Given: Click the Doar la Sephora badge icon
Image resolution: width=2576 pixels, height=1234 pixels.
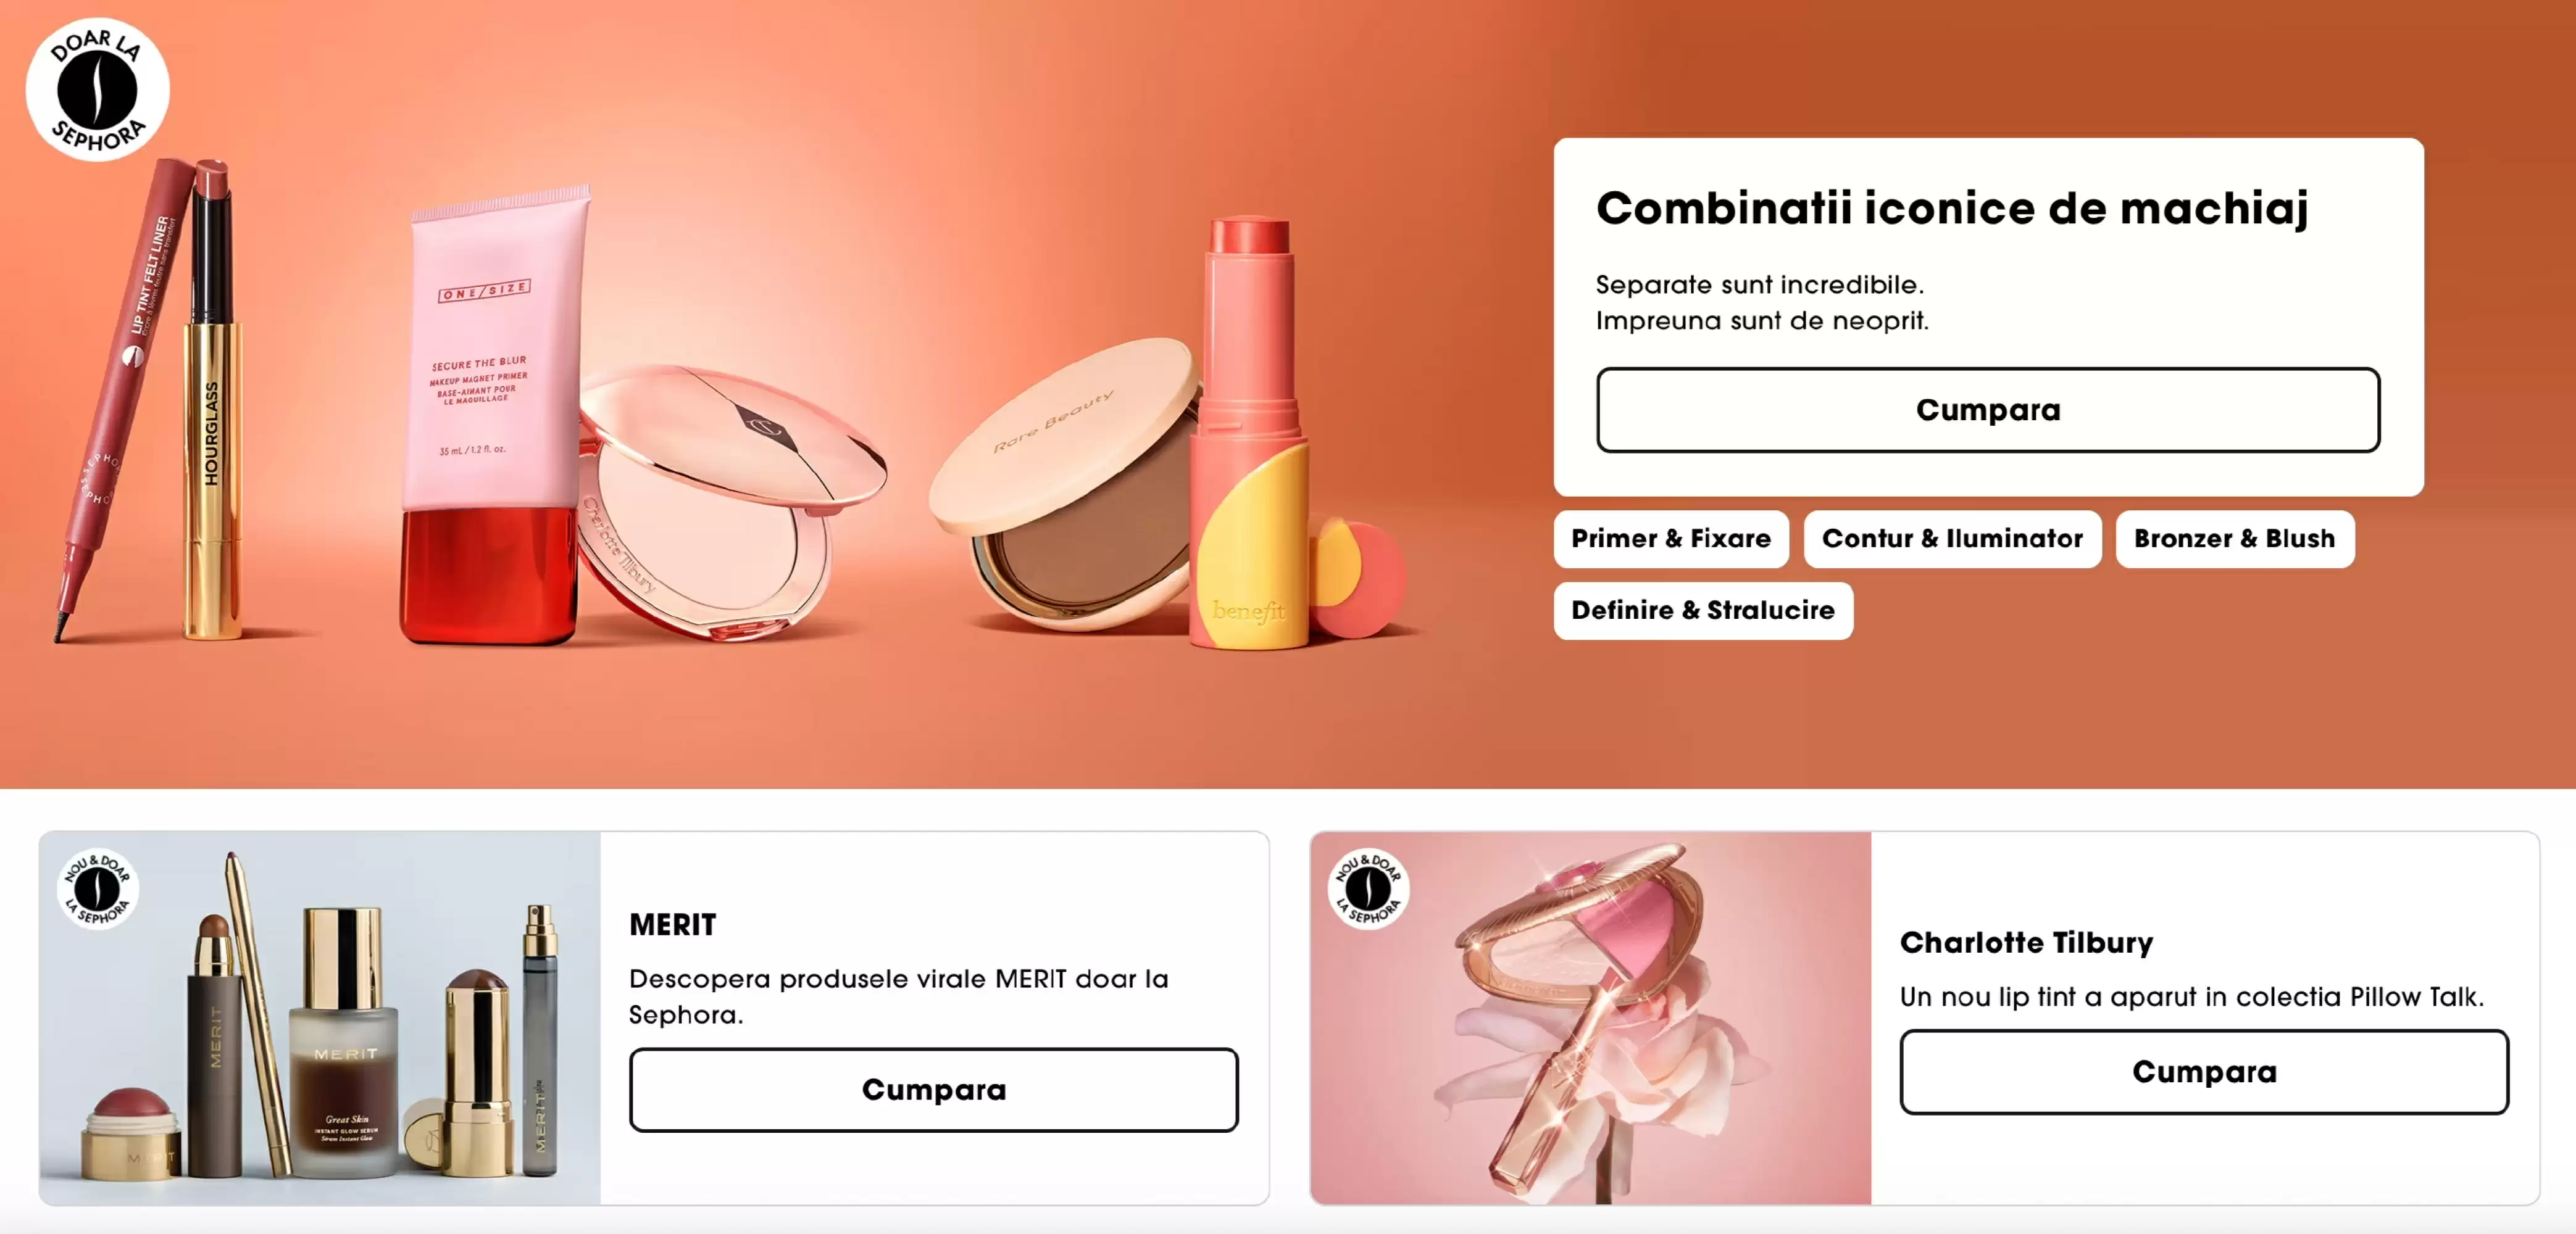Looking at the screenshot, I should point(97,89).
